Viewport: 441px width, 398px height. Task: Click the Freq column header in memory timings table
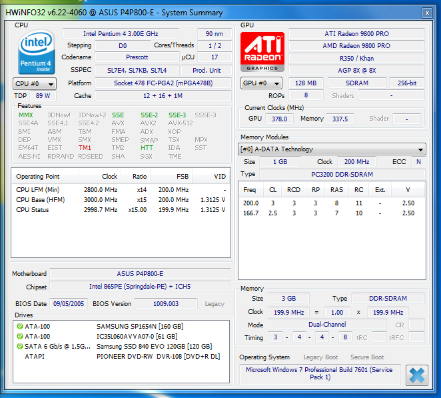tap(251, 190)
